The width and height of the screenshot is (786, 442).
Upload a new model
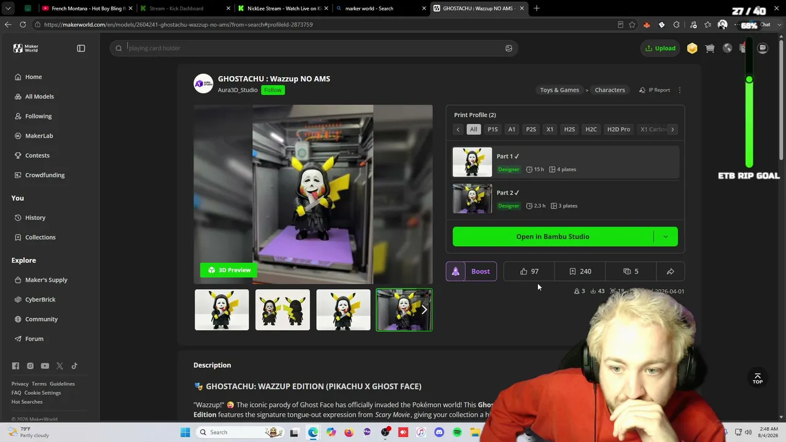pos(660,48)
